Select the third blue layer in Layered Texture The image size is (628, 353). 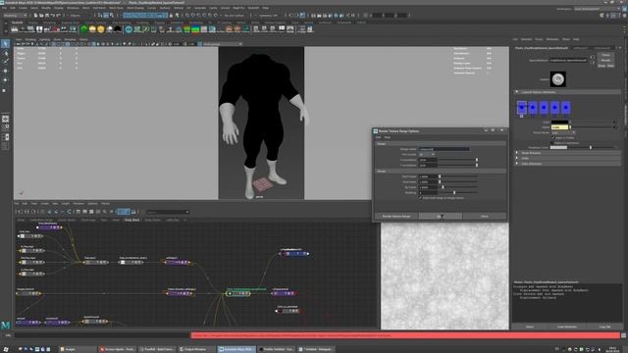pos(544,107)
